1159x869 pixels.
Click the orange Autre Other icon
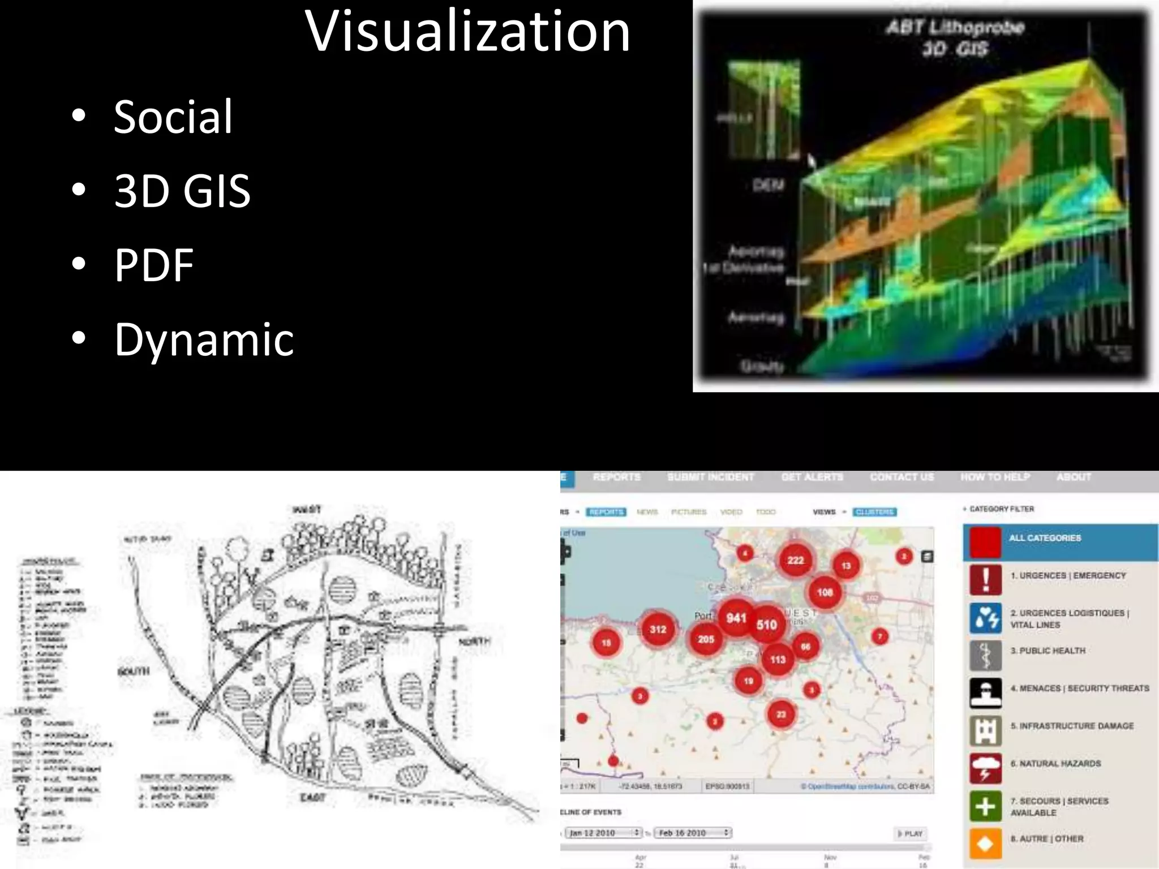(985, 843)
